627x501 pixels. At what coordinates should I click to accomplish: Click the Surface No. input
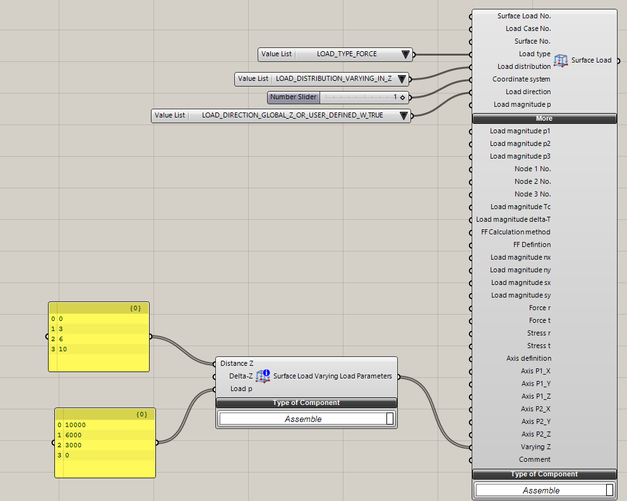tap(532, 41)
